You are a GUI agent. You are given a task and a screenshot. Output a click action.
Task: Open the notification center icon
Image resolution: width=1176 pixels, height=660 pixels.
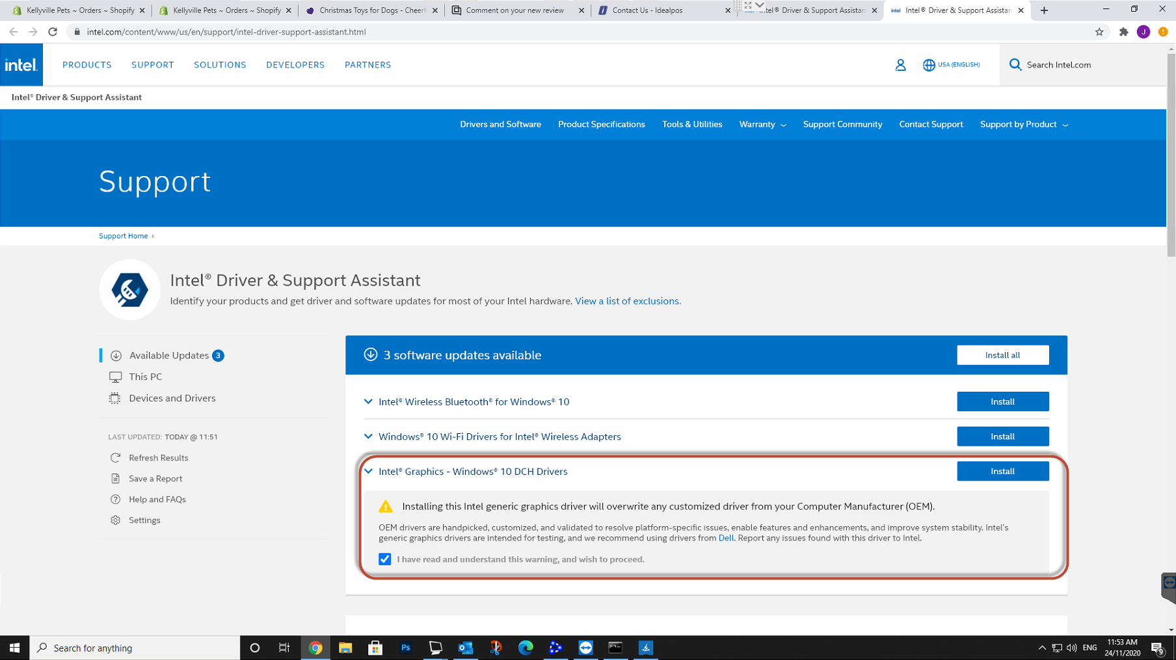point(1158,648)
